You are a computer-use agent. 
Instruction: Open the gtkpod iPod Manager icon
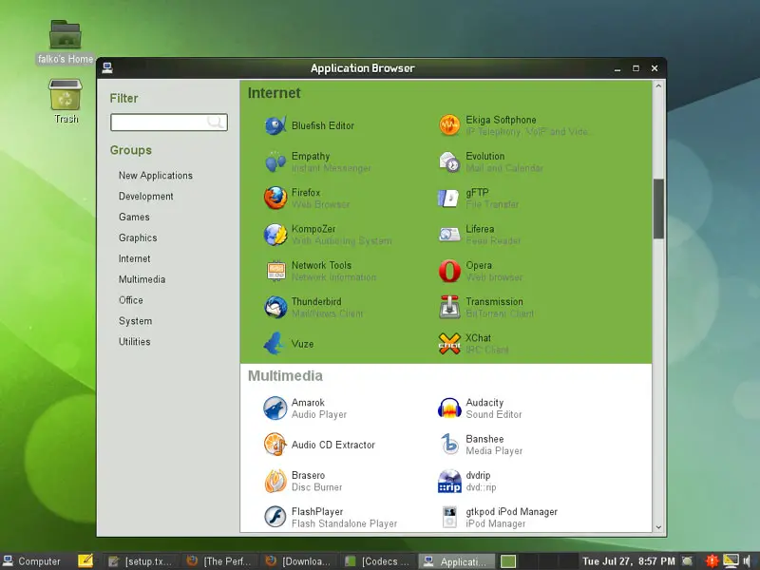[449, 517]
